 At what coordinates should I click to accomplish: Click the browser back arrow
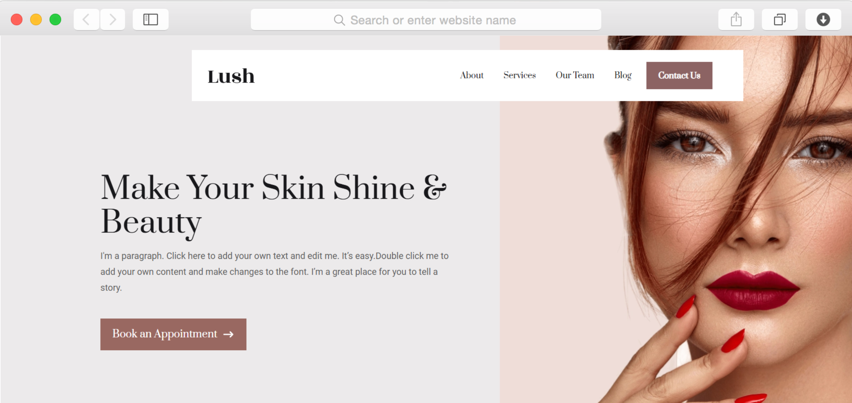(86, 20)
